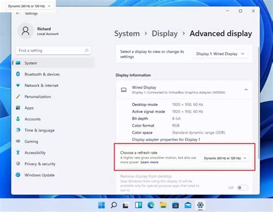Click the Display information heading

(x=133, y=75)
